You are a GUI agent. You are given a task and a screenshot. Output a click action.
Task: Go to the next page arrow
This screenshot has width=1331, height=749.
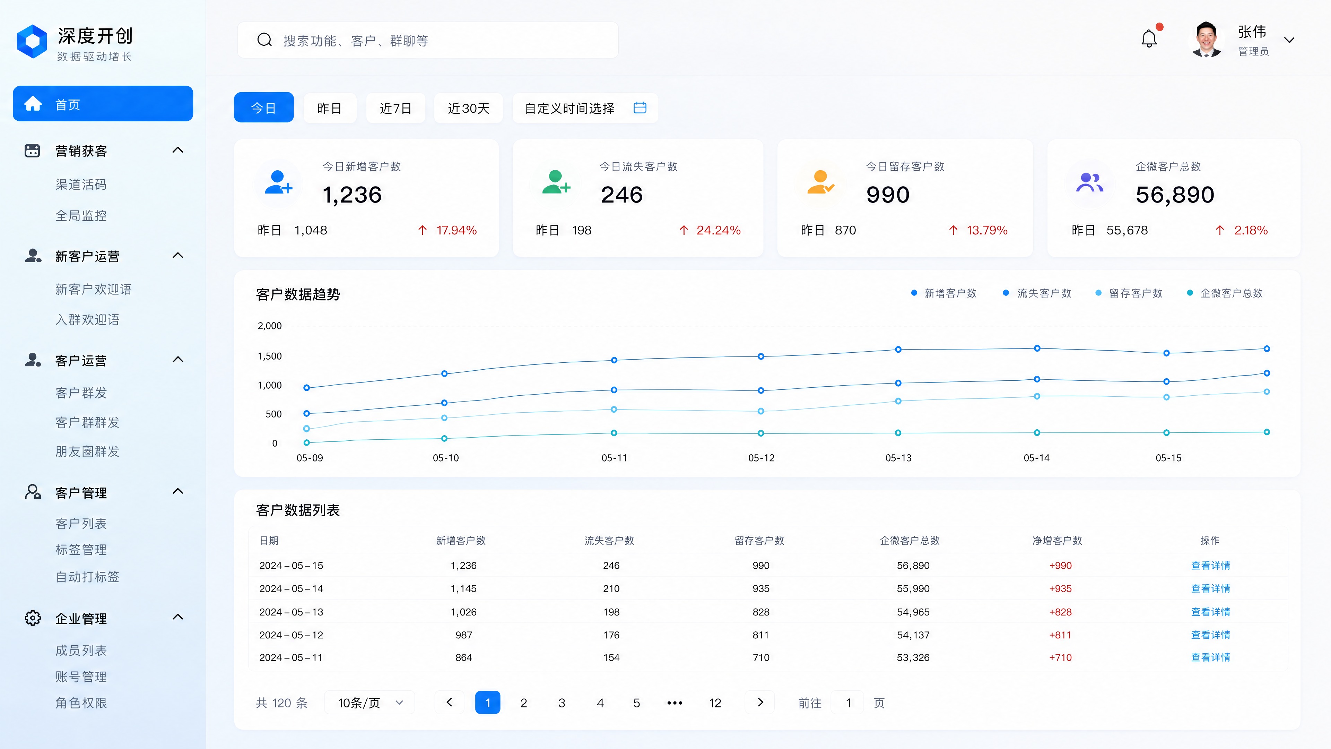click(760, 702)
